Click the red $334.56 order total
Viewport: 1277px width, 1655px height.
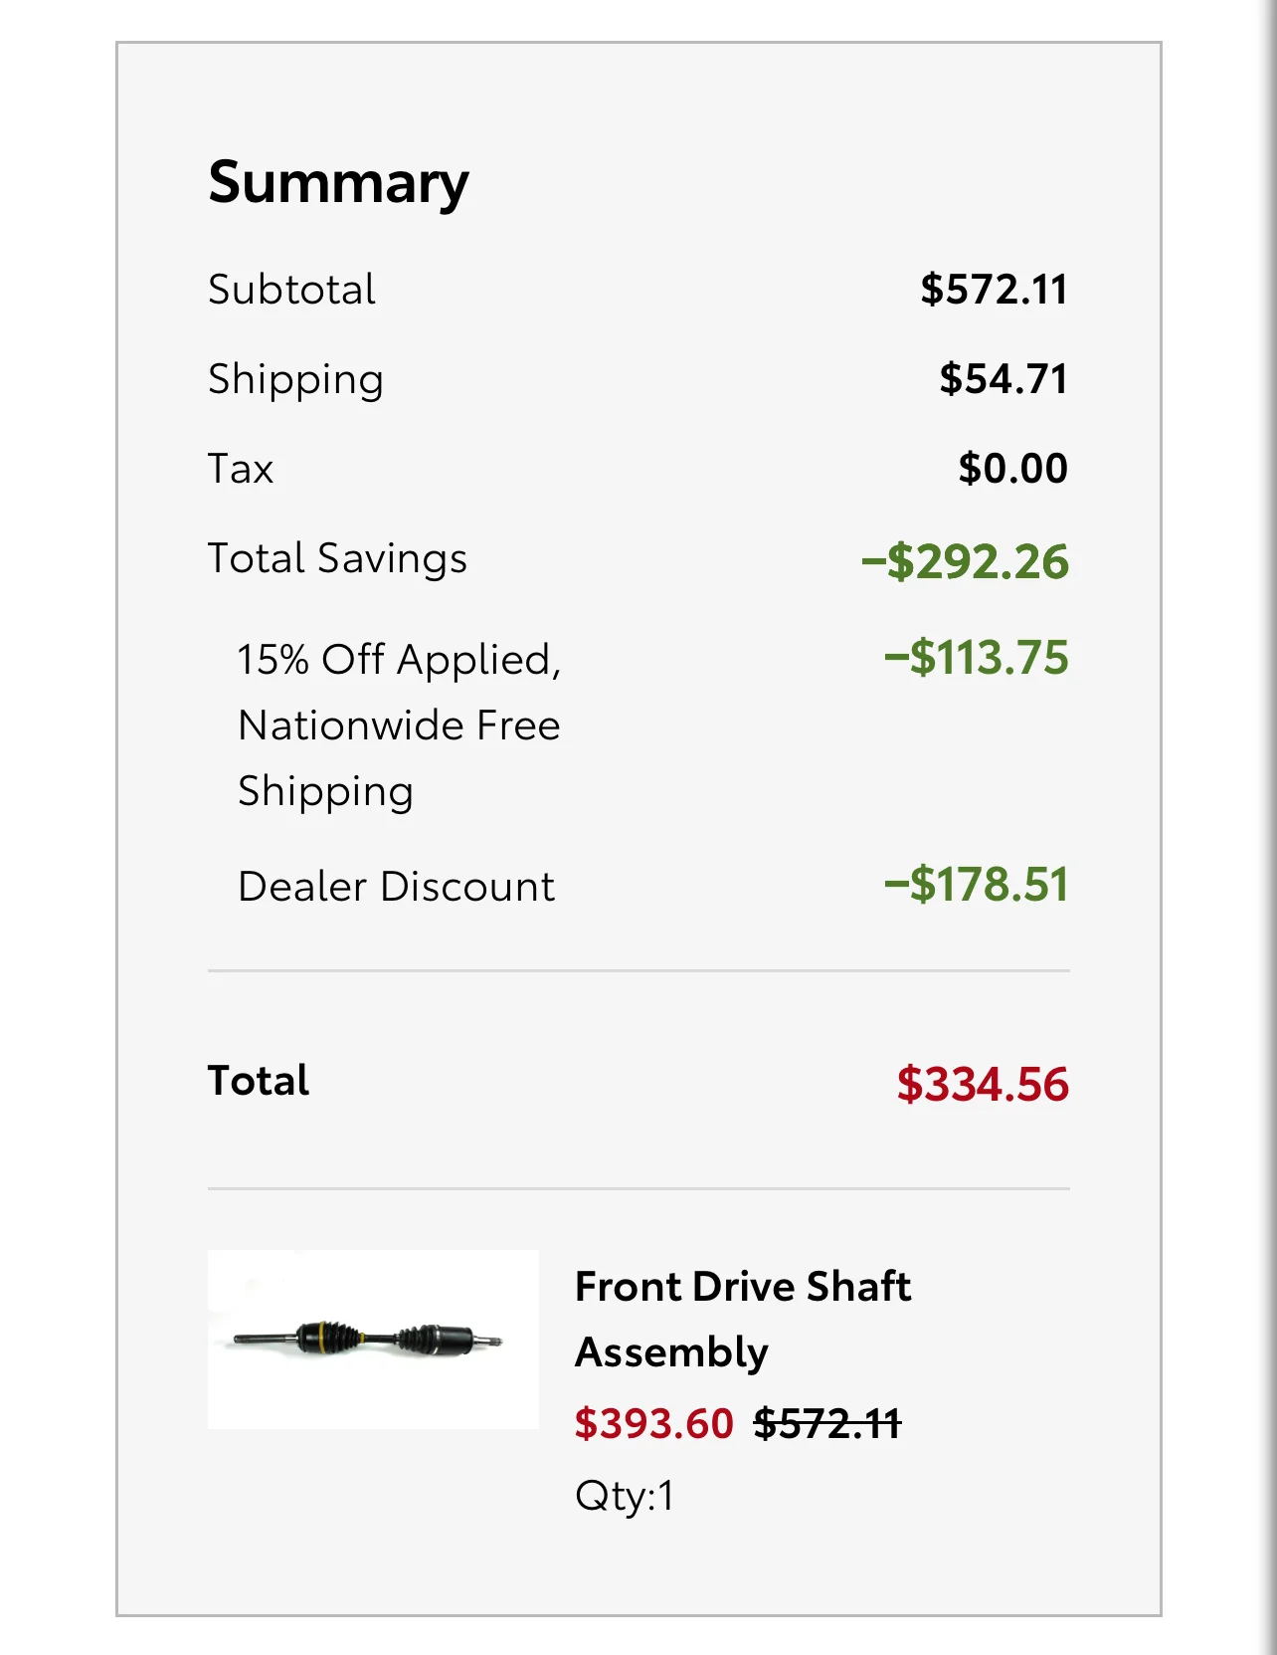click(x=982, y=1084)
